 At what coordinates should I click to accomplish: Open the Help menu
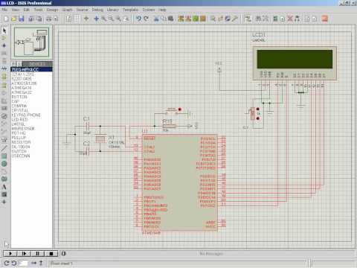click(x=162, y=10)
